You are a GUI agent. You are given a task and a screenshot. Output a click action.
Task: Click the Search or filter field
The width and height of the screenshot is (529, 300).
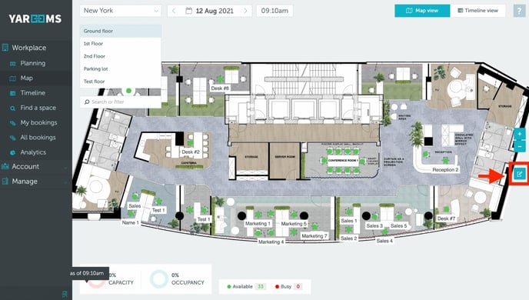(121, 102)
